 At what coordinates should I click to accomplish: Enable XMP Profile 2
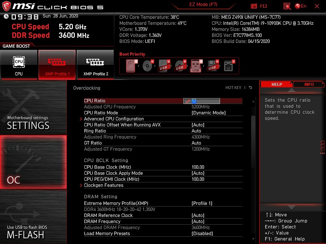(x=96, y=64)
